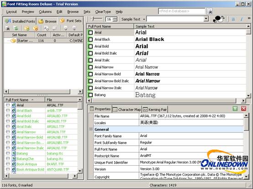
Task: Open the ClearType menu
Action: [103, 12]
